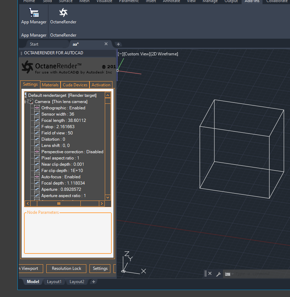Image resolution: width=290 pixels, height=297 pixels.
Task: Click the left arrow of the horizontal scrollbar
Action: (28, 203)
